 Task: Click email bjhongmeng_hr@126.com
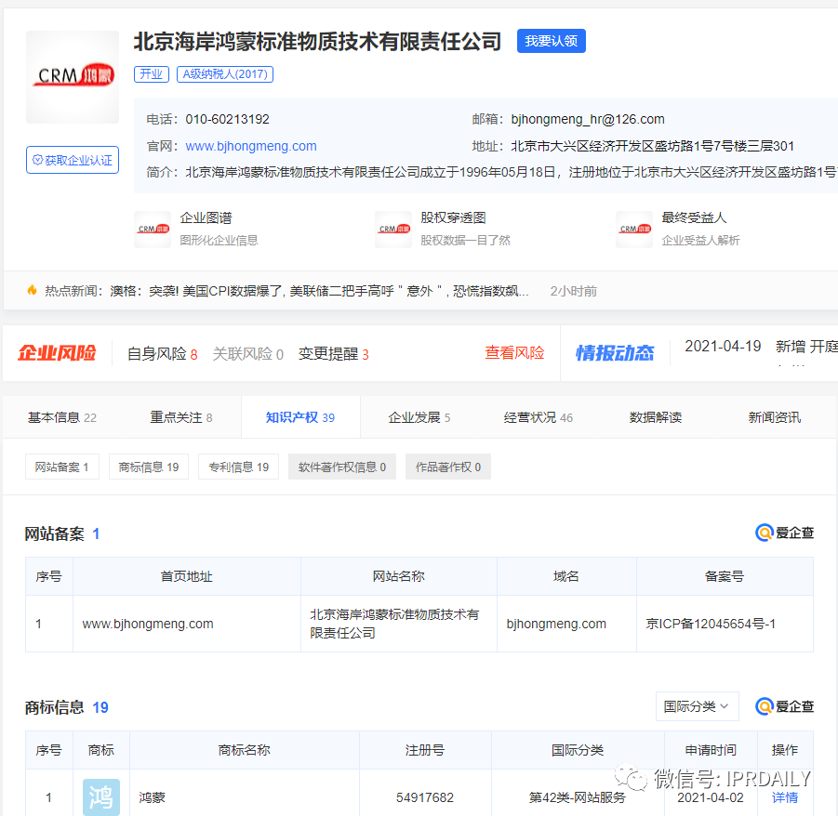point(588,119)
